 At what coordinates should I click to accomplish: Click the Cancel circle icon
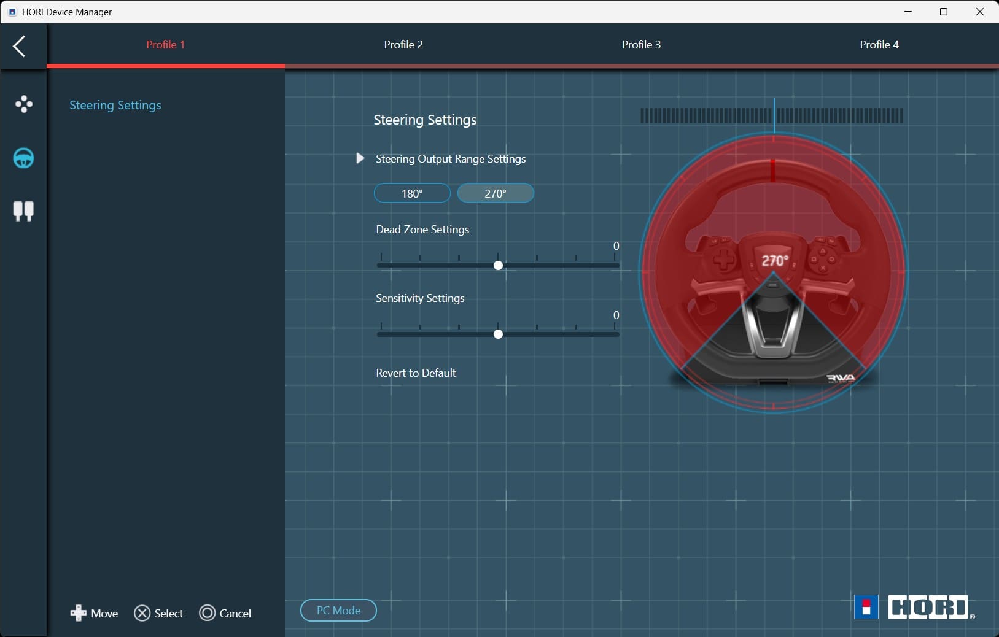pyautogui.click(x=208, y=613)
